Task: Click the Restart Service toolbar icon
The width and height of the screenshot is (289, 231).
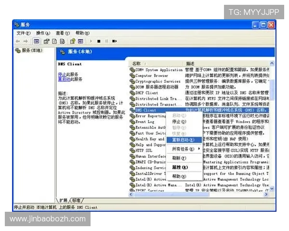Action: point(114,41)
